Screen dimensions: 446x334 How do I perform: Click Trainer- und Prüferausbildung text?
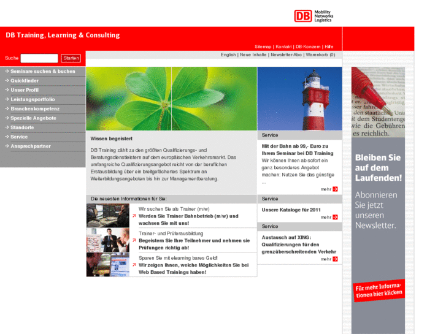tap(171, 233)
